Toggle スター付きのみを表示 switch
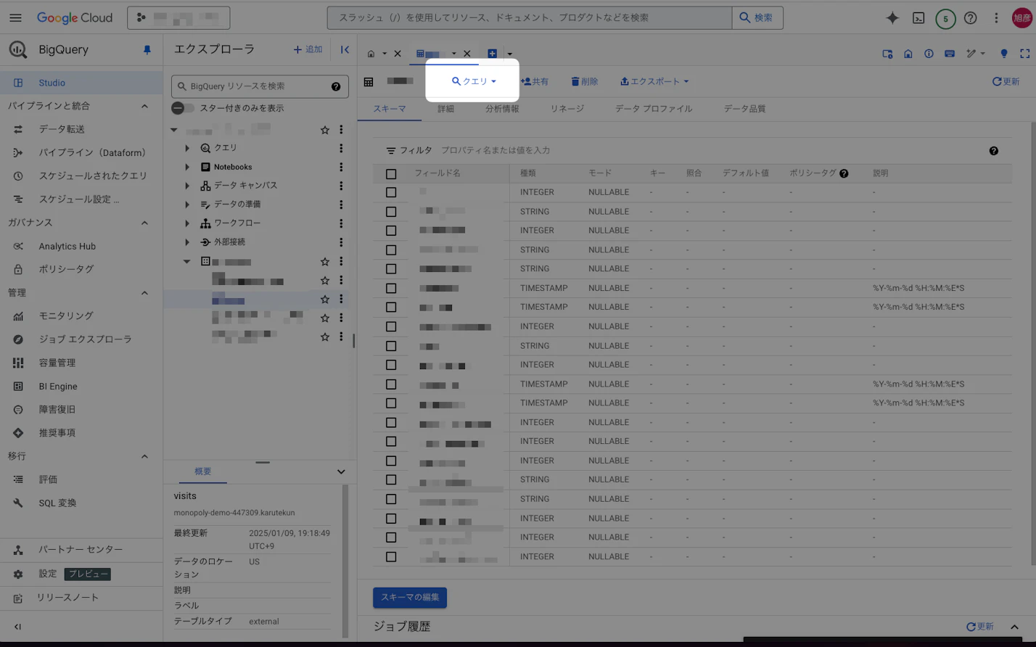The image size is (1036, 647). [x=183, y=108]
